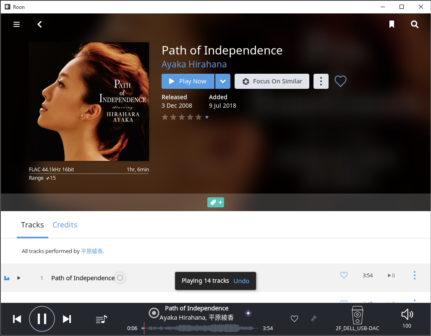
Task: Open the 平原綾香 performer link
Action: [x=92, y=251]
